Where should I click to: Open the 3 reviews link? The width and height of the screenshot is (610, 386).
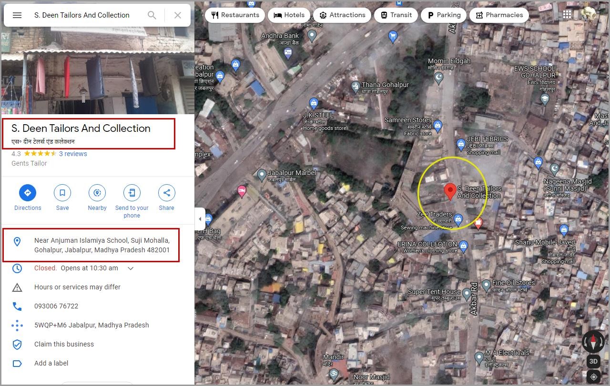pos(73,154)
